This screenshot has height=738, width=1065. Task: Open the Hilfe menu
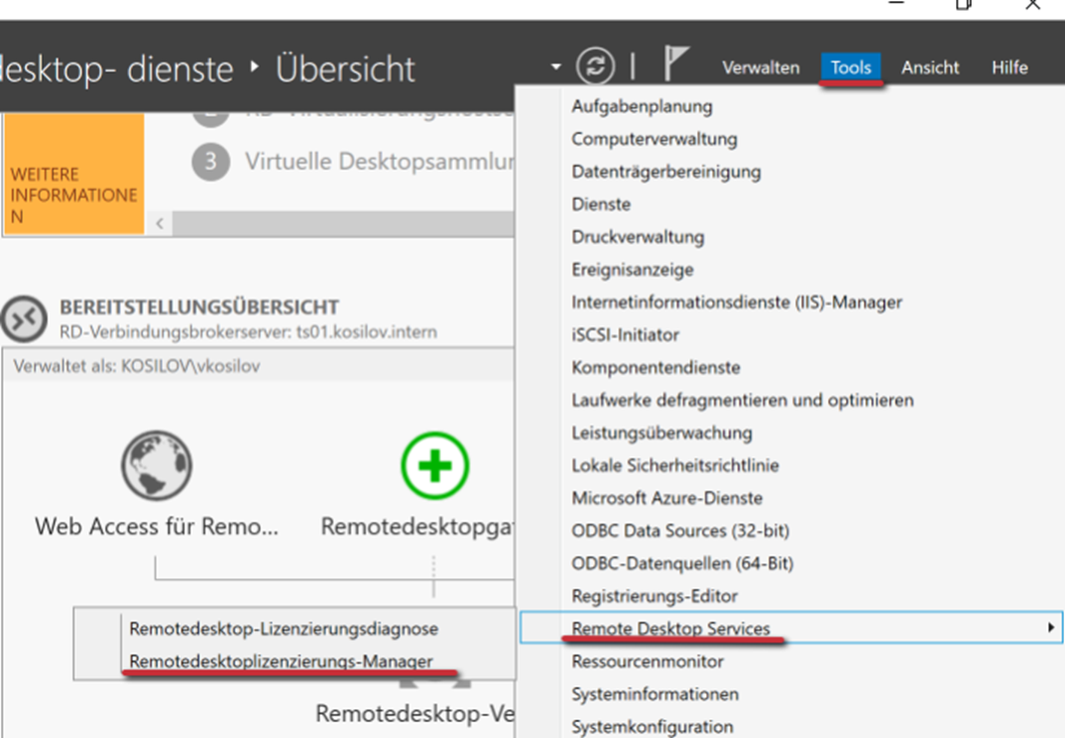coord(1008,67)
